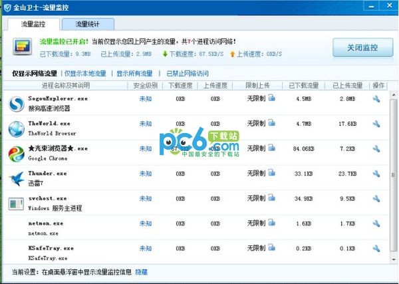The image size is (399, 284).
Task: Click downloaded value 4.5MB for SogouExplorer
Action: 304,98
